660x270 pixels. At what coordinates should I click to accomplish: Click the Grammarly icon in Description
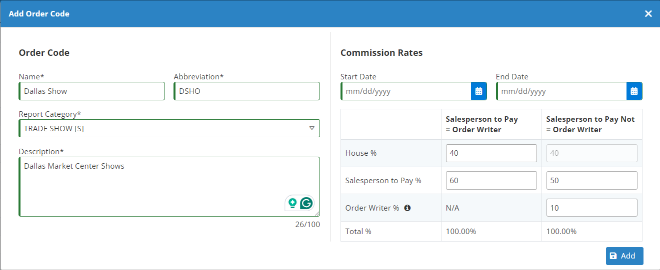pos(306,203)
